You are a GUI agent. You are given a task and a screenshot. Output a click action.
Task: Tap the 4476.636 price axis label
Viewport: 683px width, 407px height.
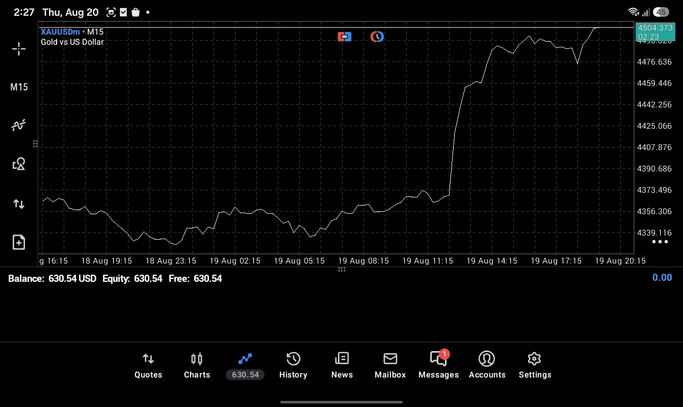(x=654, y=62)
